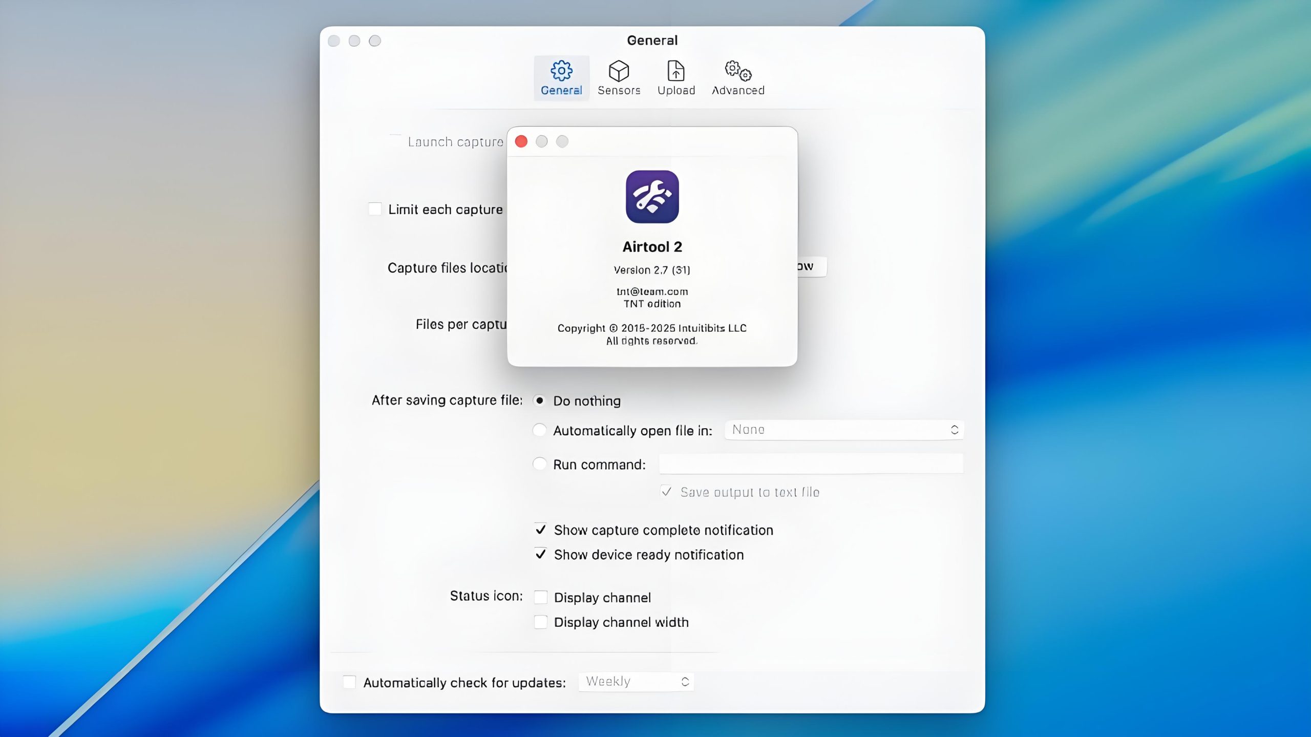1311x737 pixels.
Task: Click the Run command text field
Action: [x=811, y=464]
